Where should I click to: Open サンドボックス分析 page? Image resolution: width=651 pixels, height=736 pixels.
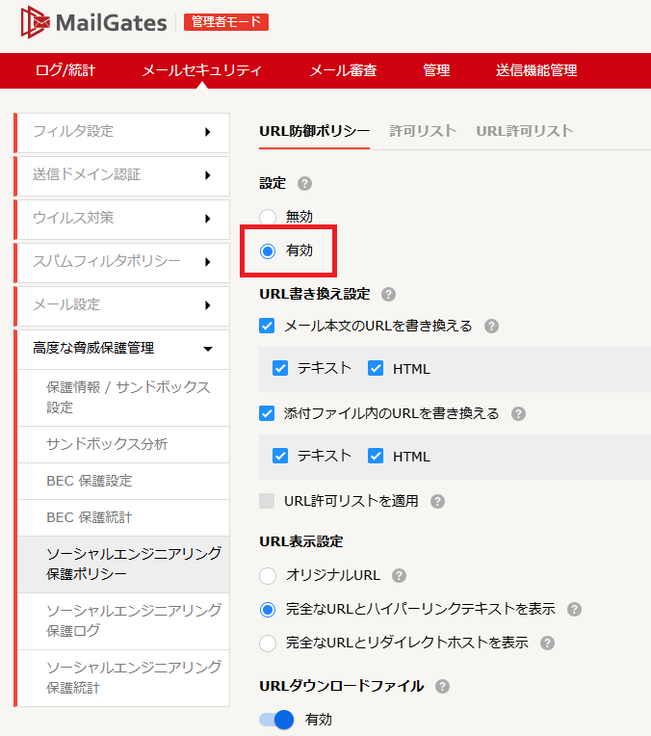123,444
